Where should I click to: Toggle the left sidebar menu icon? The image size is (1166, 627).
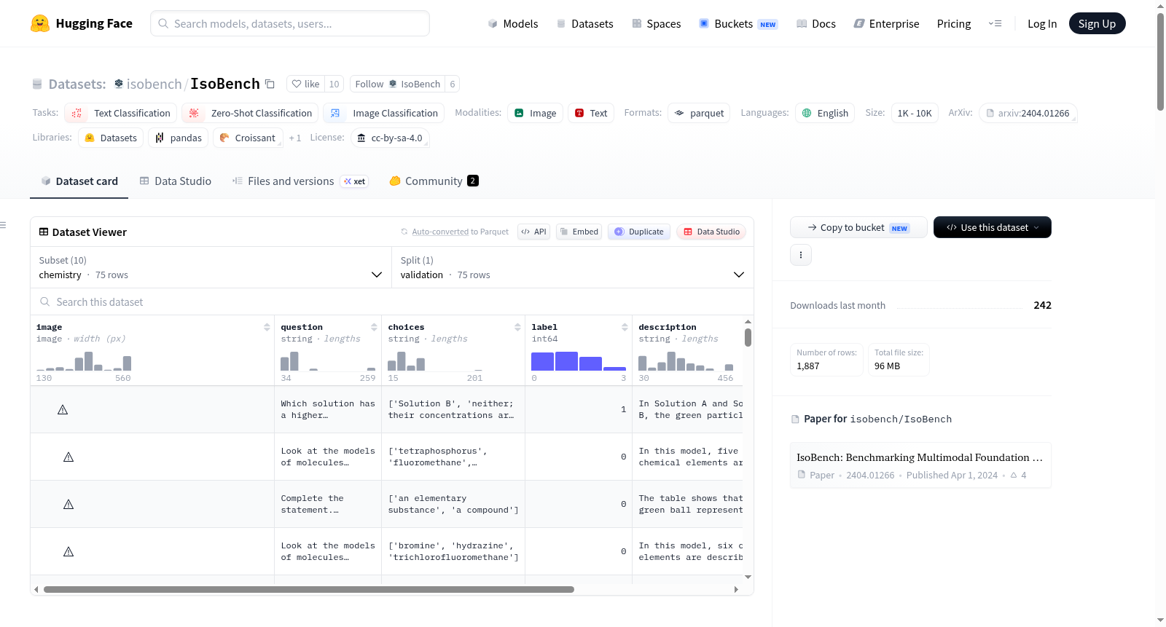pos(4,225)
